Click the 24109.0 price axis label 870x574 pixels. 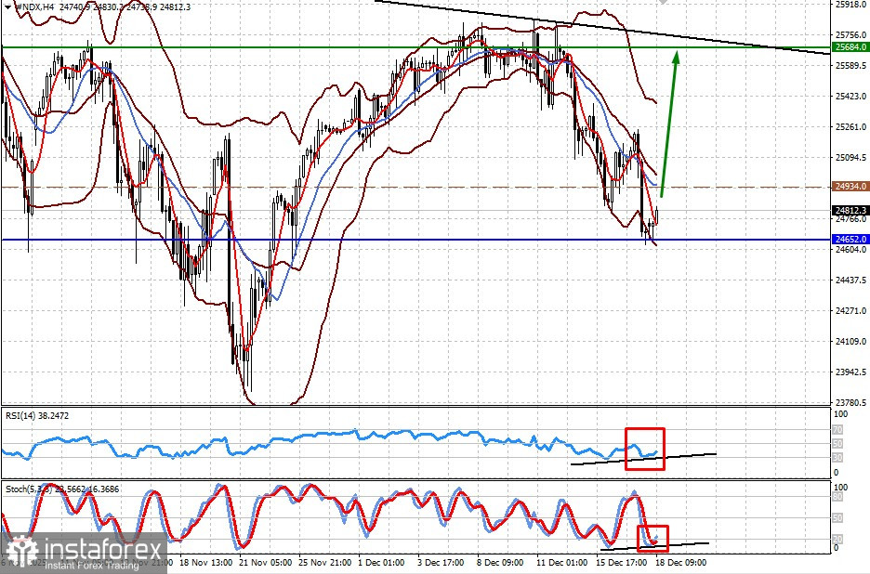coord(850,342)
